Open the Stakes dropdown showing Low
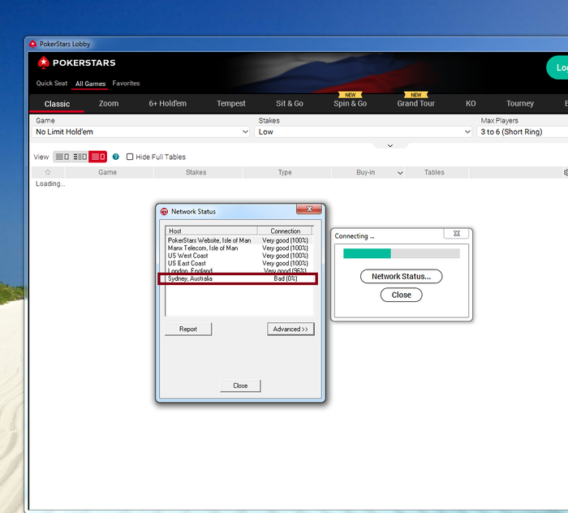568x513 pixels. click(x=364, y=131)
